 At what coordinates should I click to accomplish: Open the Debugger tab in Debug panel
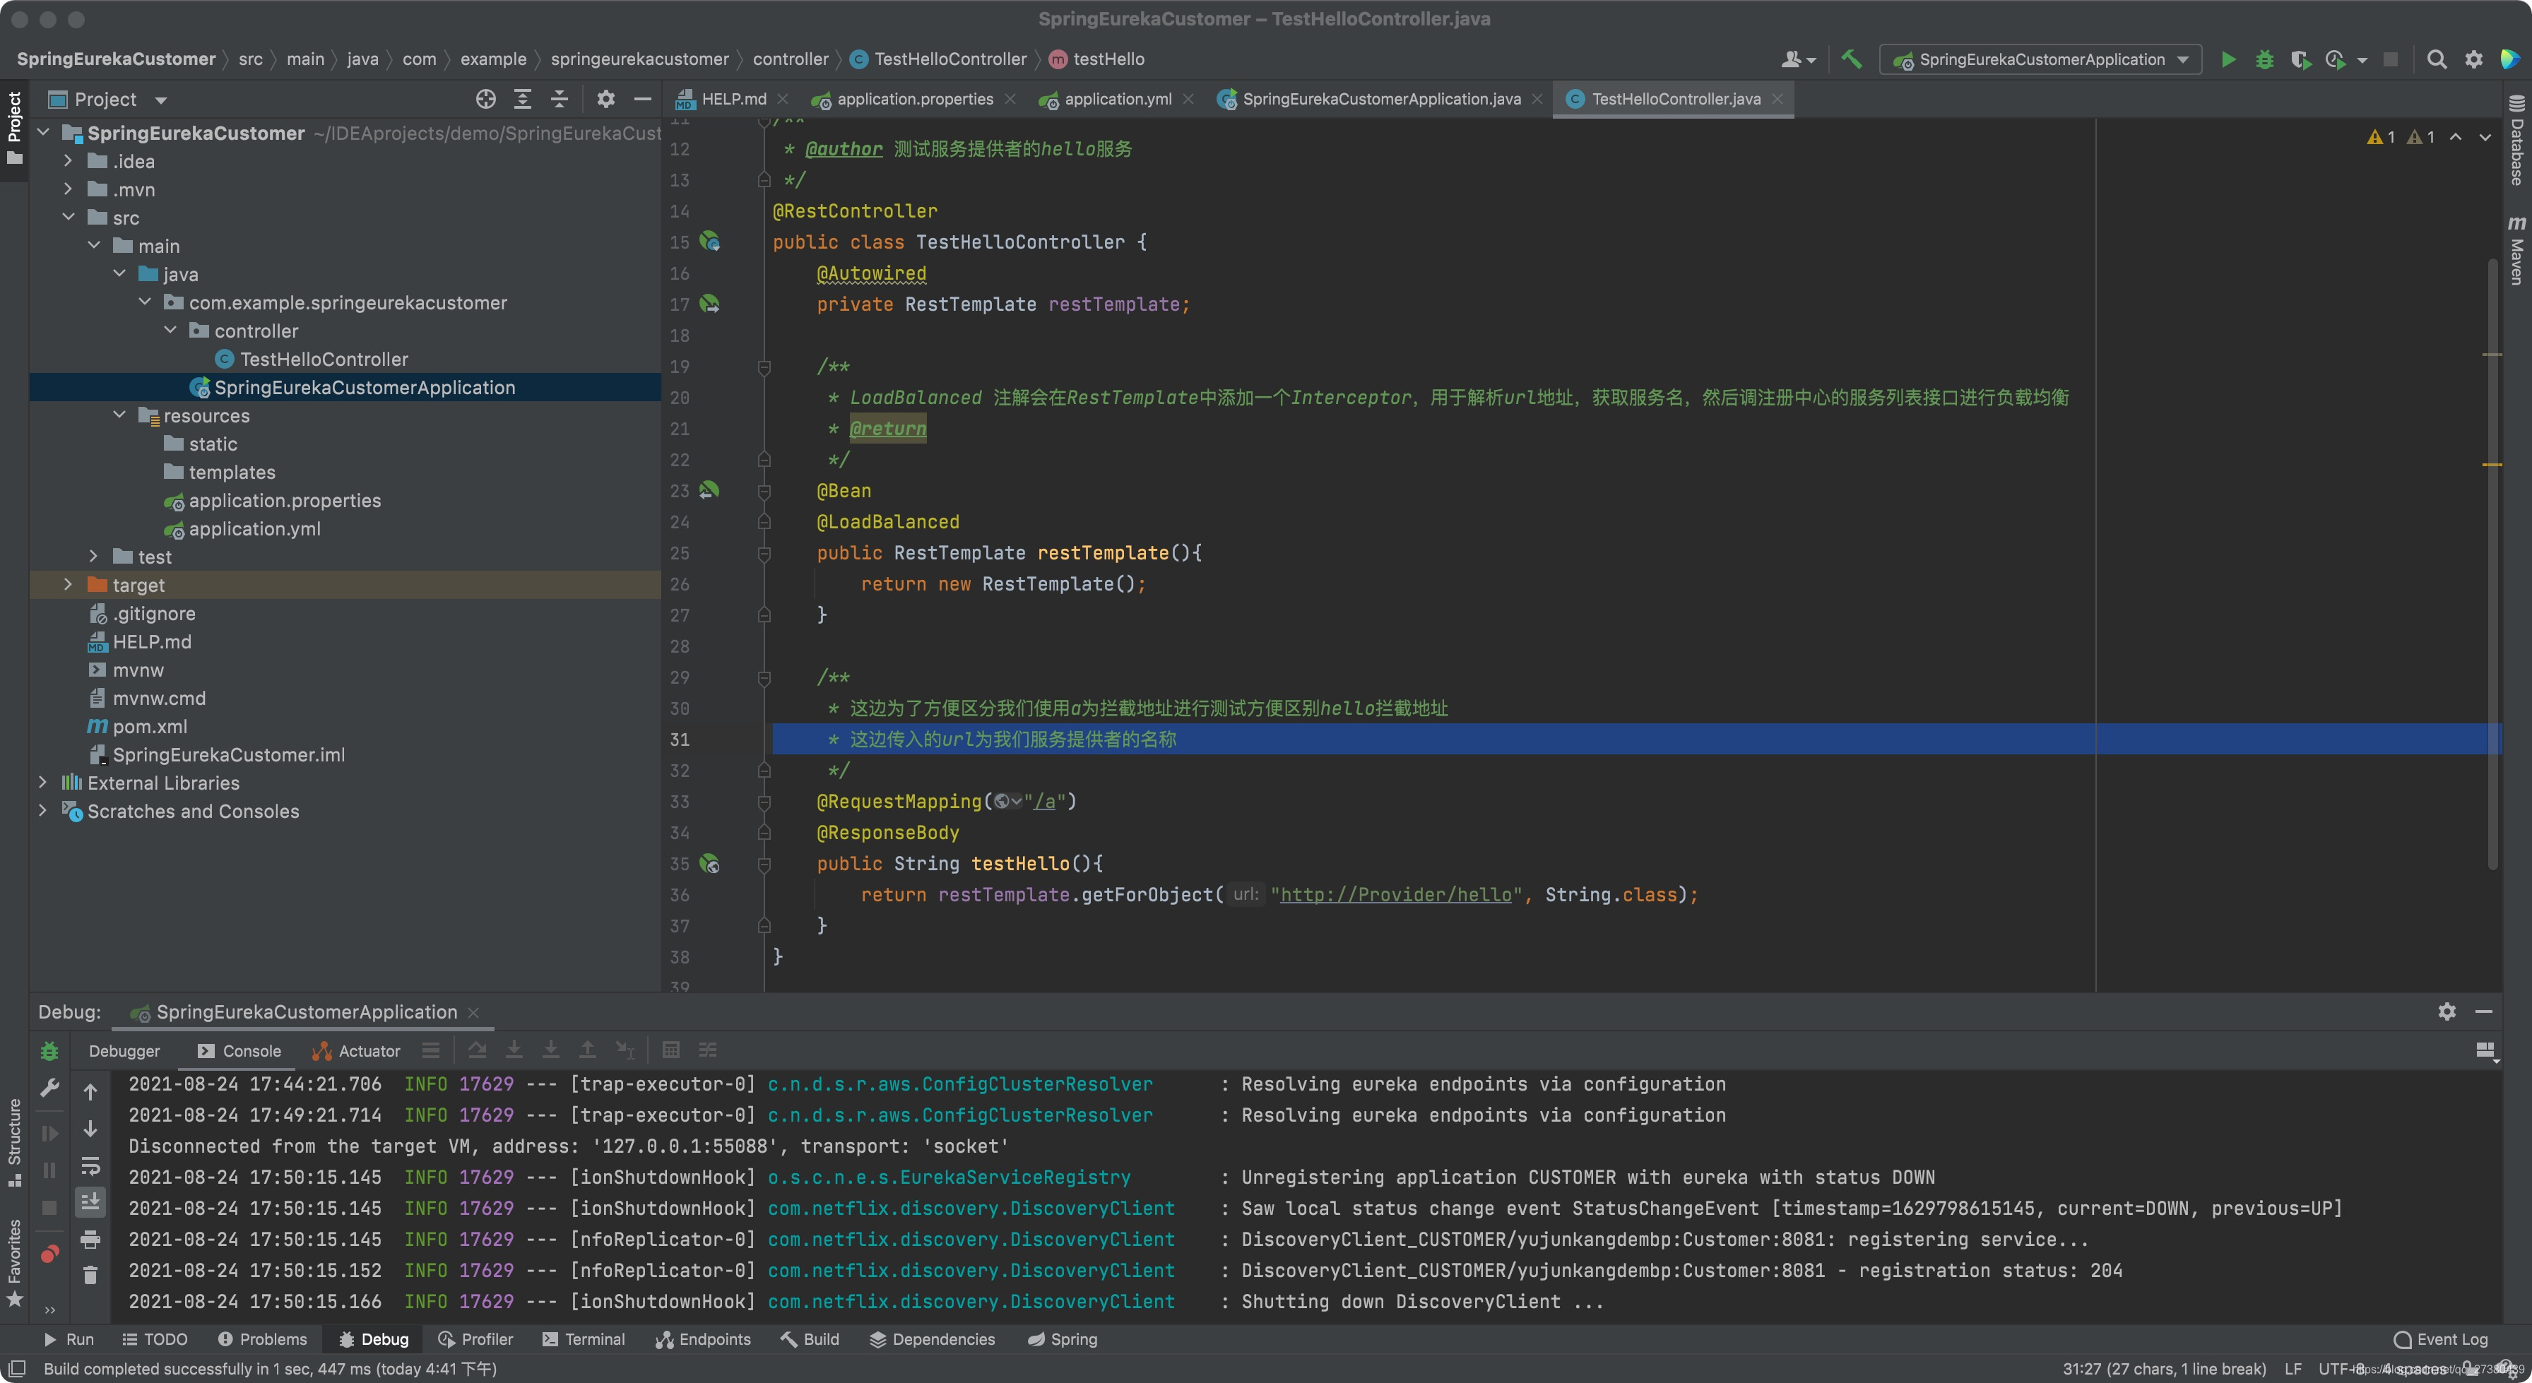point(124,1051)
